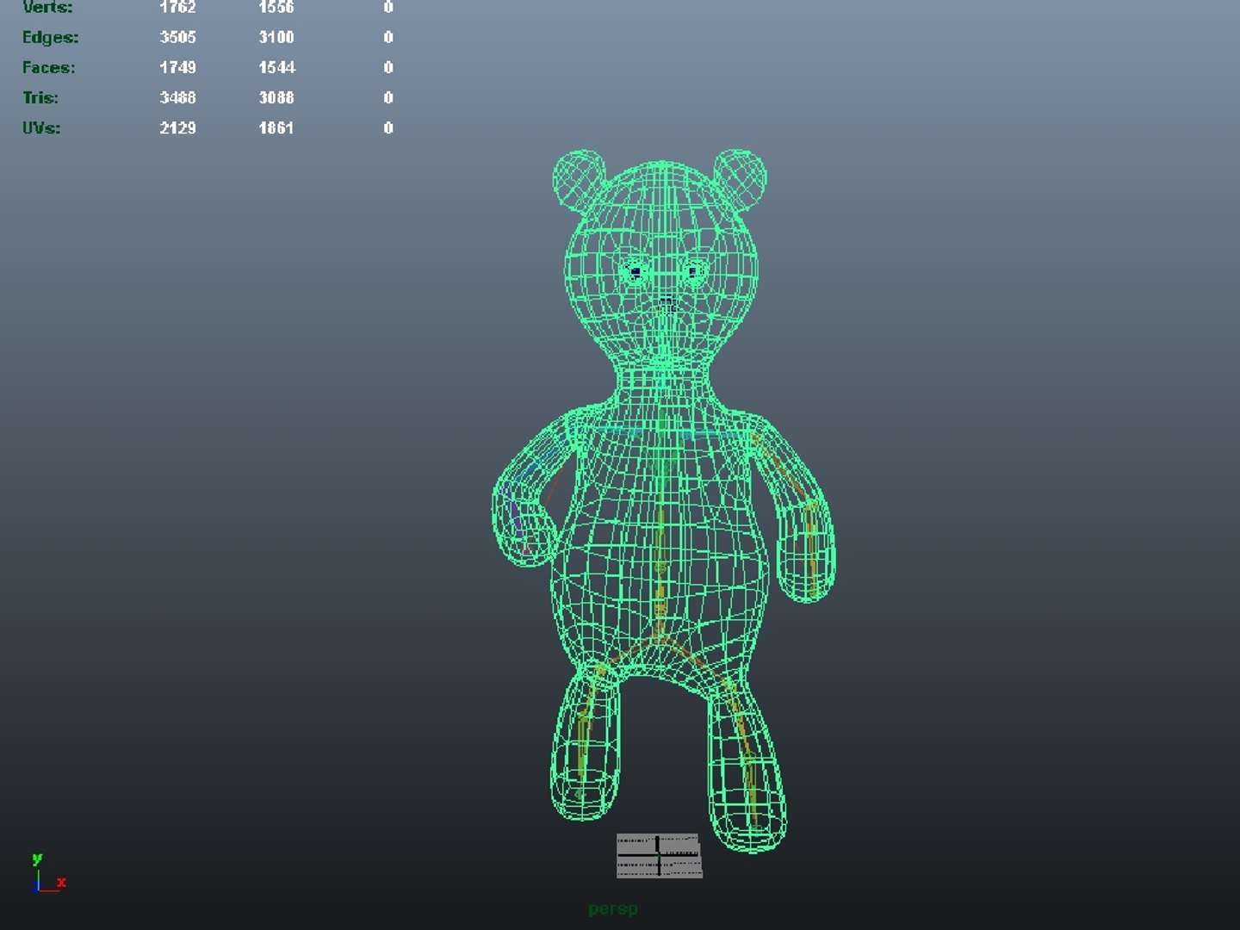Click the UVs: label in the HUD
1240x930 pixels.
[x=41, y=127]
